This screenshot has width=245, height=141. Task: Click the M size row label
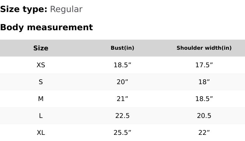click(x=41, y=99)
